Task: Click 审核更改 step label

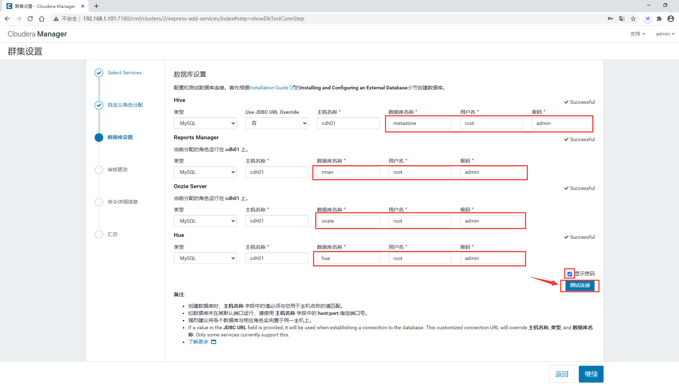Action: (118, 169)
